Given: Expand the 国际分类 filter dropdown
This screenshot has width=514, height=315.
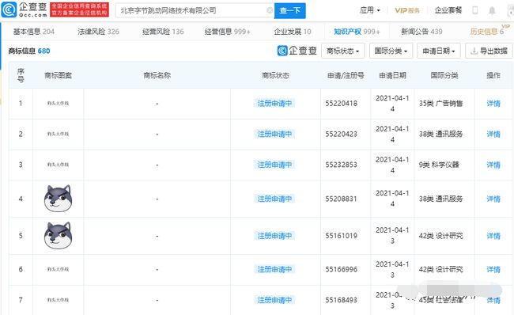Looking at the screenshot, I should [391, 51].
